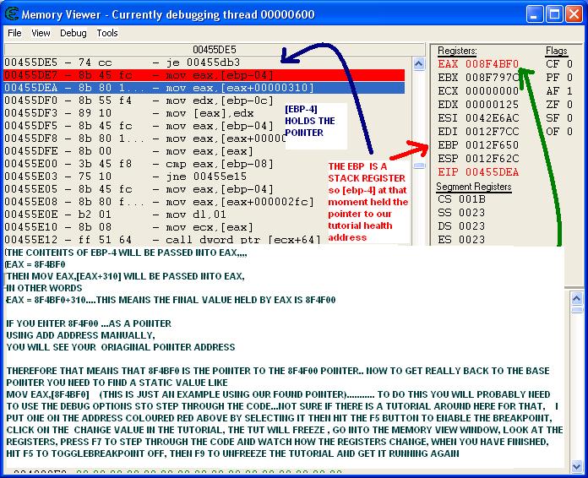This screenshot has width=588, height=478.
Task: Toggle the CF flag value
Action: pyautogui.click(x=569, y=64)
